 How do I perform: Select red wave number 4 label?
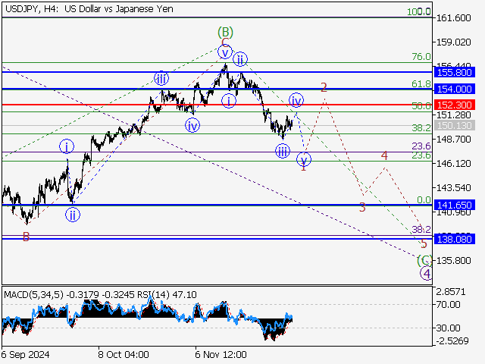[384, 155]
